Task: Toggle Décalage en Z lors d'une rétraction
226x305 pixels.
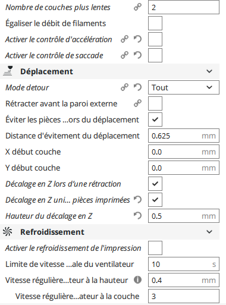Action: click(155, 184)
